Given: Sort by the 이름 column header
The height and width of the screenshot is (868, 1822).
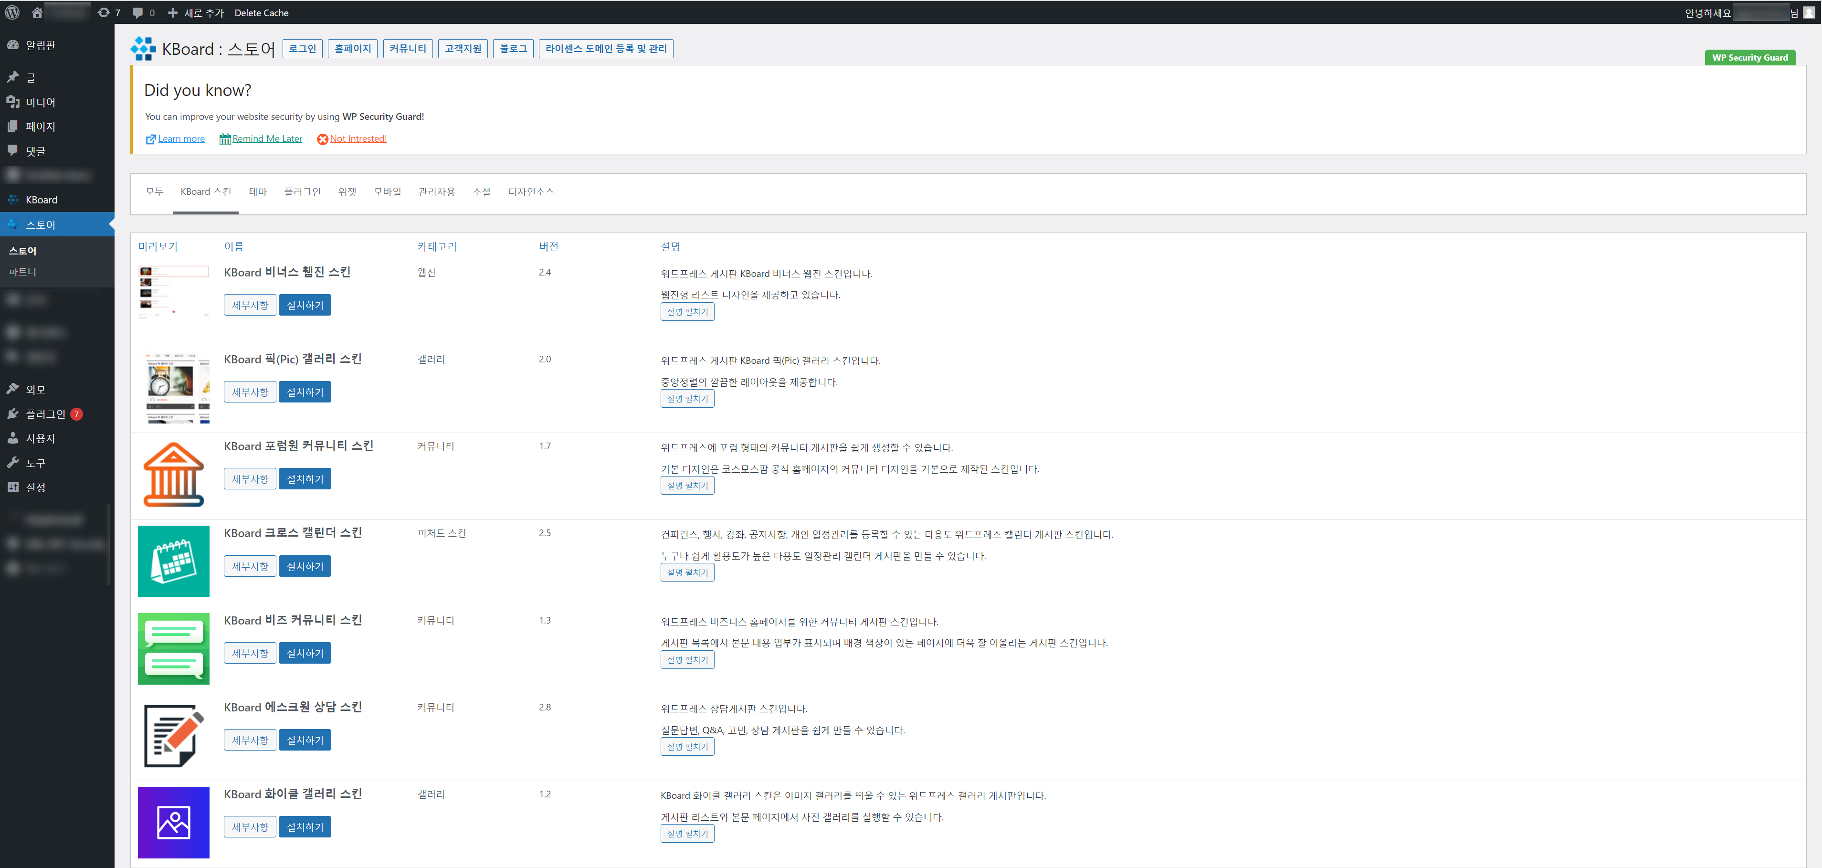Looking at the screenshot, I should (233, 246).
